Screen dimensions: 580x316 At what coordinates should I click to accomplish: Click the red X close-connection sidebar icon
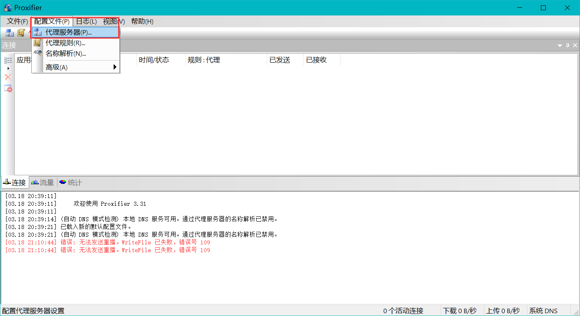(x=8, y=77)
